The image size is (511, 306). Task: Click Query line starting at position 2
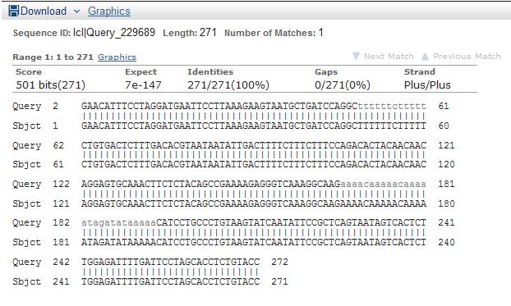[230, 106]
